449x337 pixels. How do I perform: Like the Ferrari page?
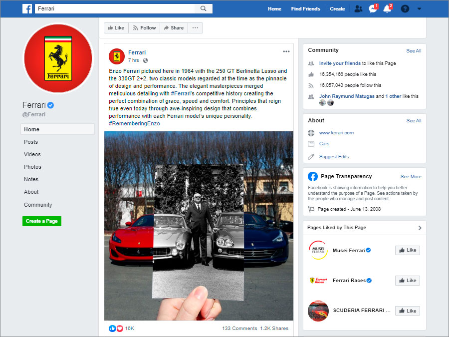click(116, 28)
